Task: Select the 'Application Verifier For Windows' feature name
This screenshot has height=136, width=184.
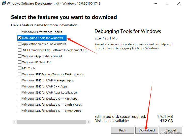Action: pos(44,44)
